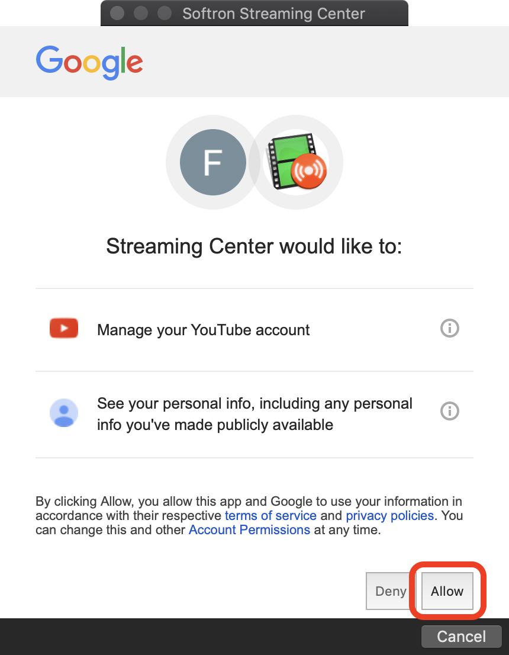This screenshot has width=509, height=655.
Task: Click the gray F account avatar
Action: click(x=213, y=162)
